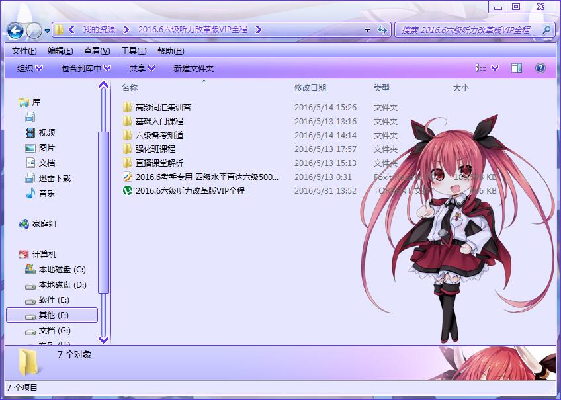The image size is (561, 400).
Task: Expand the address bar history dropdown
Action: [x=367, y=30]
